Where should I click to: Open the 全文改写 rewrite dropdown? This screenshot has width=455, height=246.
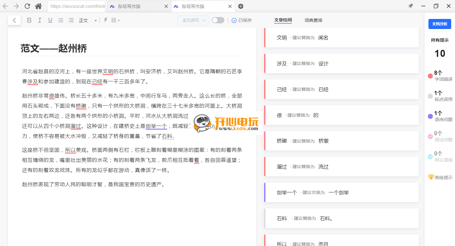(193, 20)
